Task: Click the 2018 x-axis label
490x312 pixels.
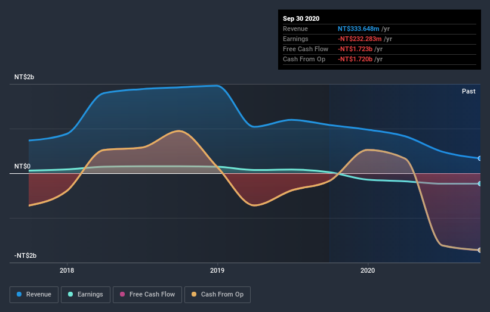Action: coord(67,270)
